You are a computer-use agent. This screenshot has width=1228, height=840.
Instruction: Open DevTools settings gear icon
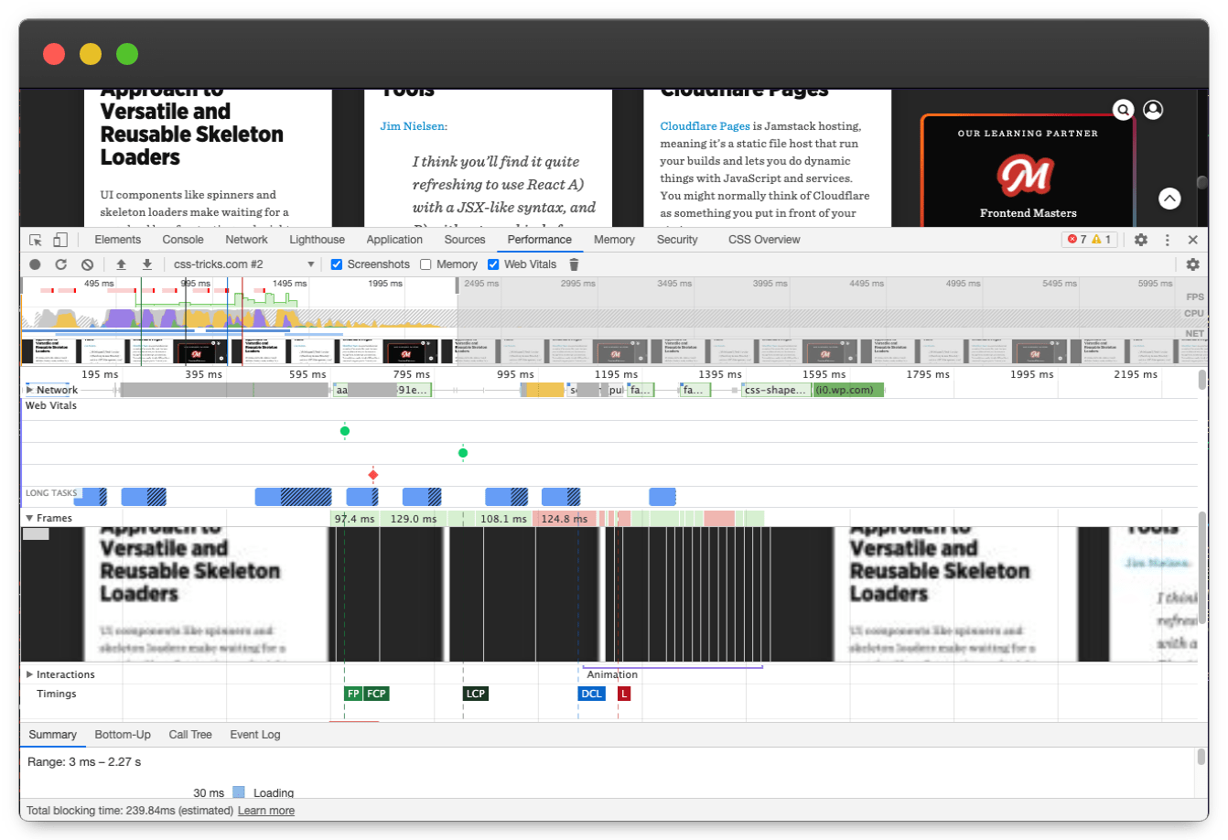pos(1141,240)
